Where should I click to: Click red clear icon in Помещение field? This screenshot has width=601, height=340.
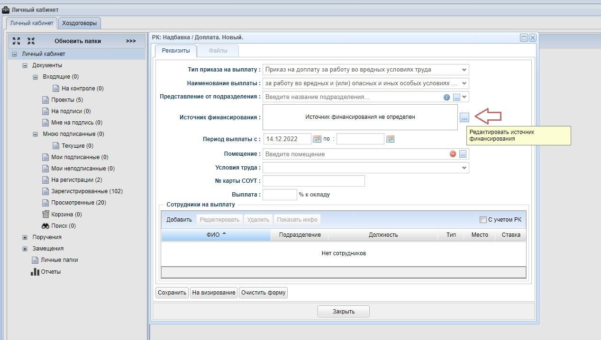(x=453, y=154)
